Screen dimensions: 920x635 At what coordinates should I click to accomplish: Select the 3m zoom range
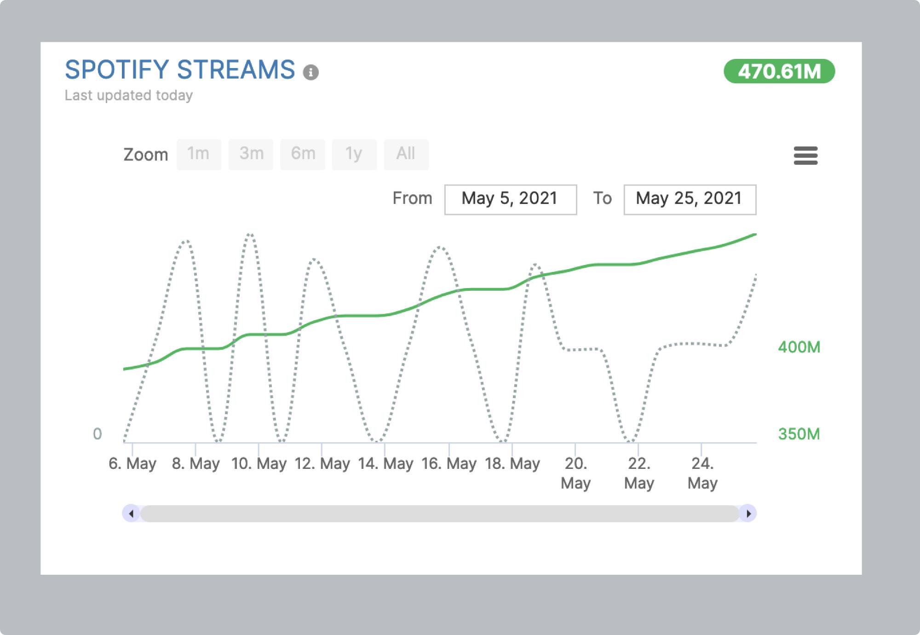click(251, 155)
